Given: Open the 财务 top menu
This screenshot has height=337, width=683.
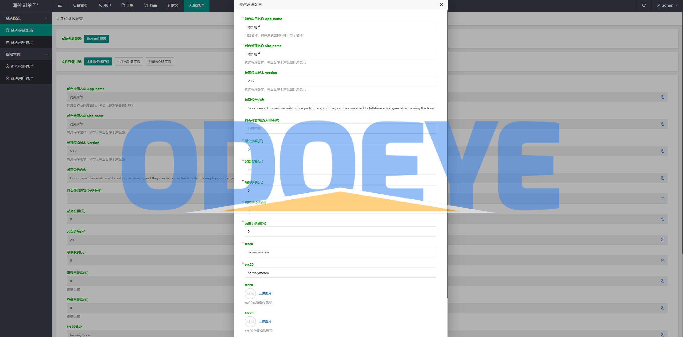Looking at the screenshot, I should [173, 5].
